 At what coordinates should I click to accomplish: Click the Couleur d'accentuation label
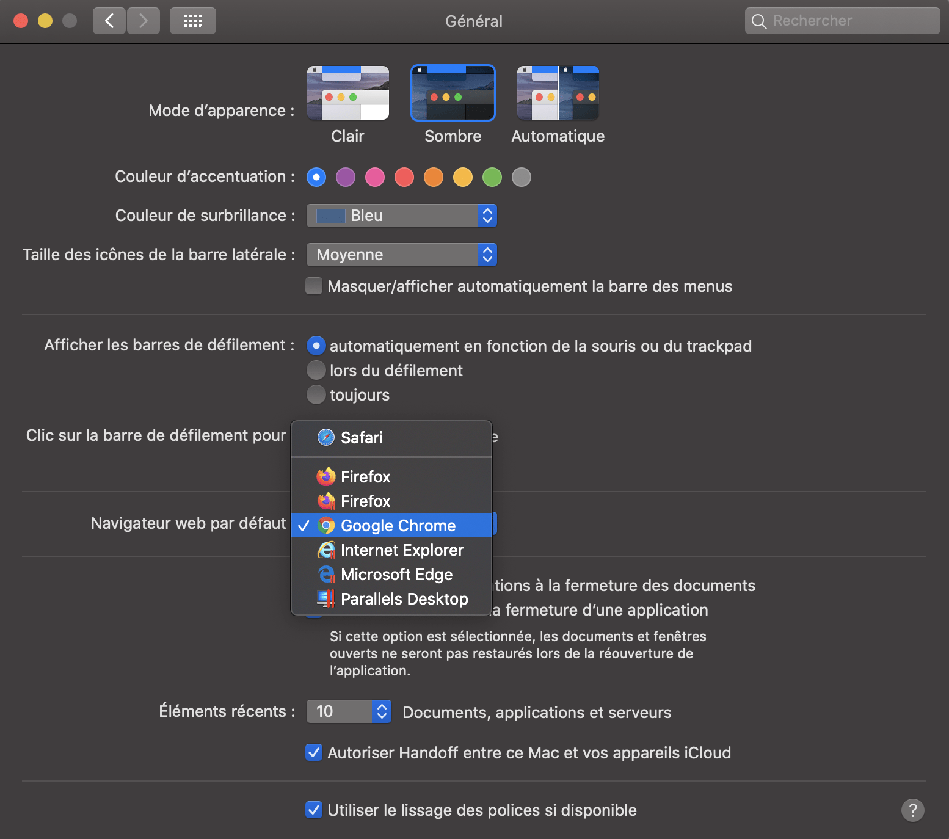(x=205, y=176)
